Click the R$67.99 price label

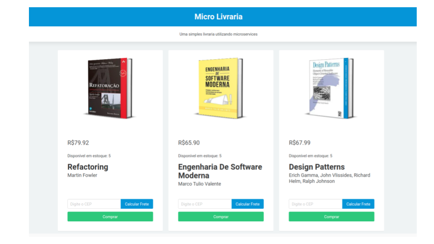tap(300, 143)
